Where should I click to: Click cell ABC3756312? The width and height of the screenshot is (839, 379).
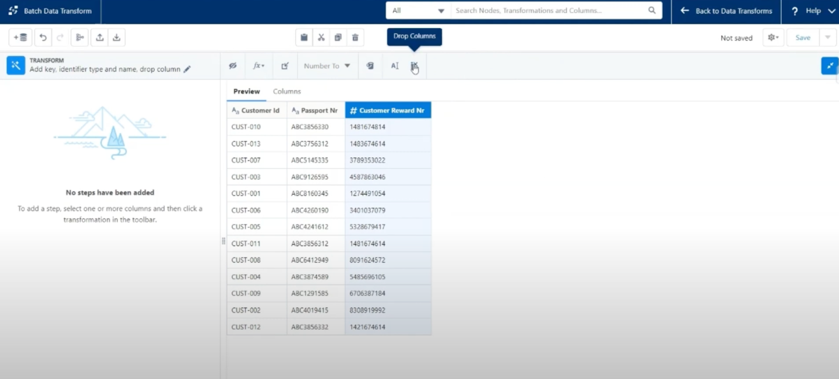(x=316, y=144)
